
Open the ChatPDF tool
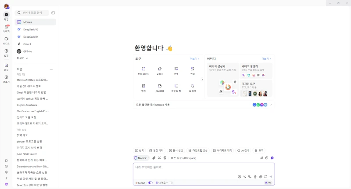160,88
